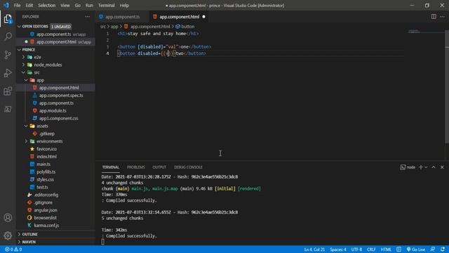Open app.module.ts in the file tree
The width and height of the screenshot is (449, 253).
tap(53, 110)
